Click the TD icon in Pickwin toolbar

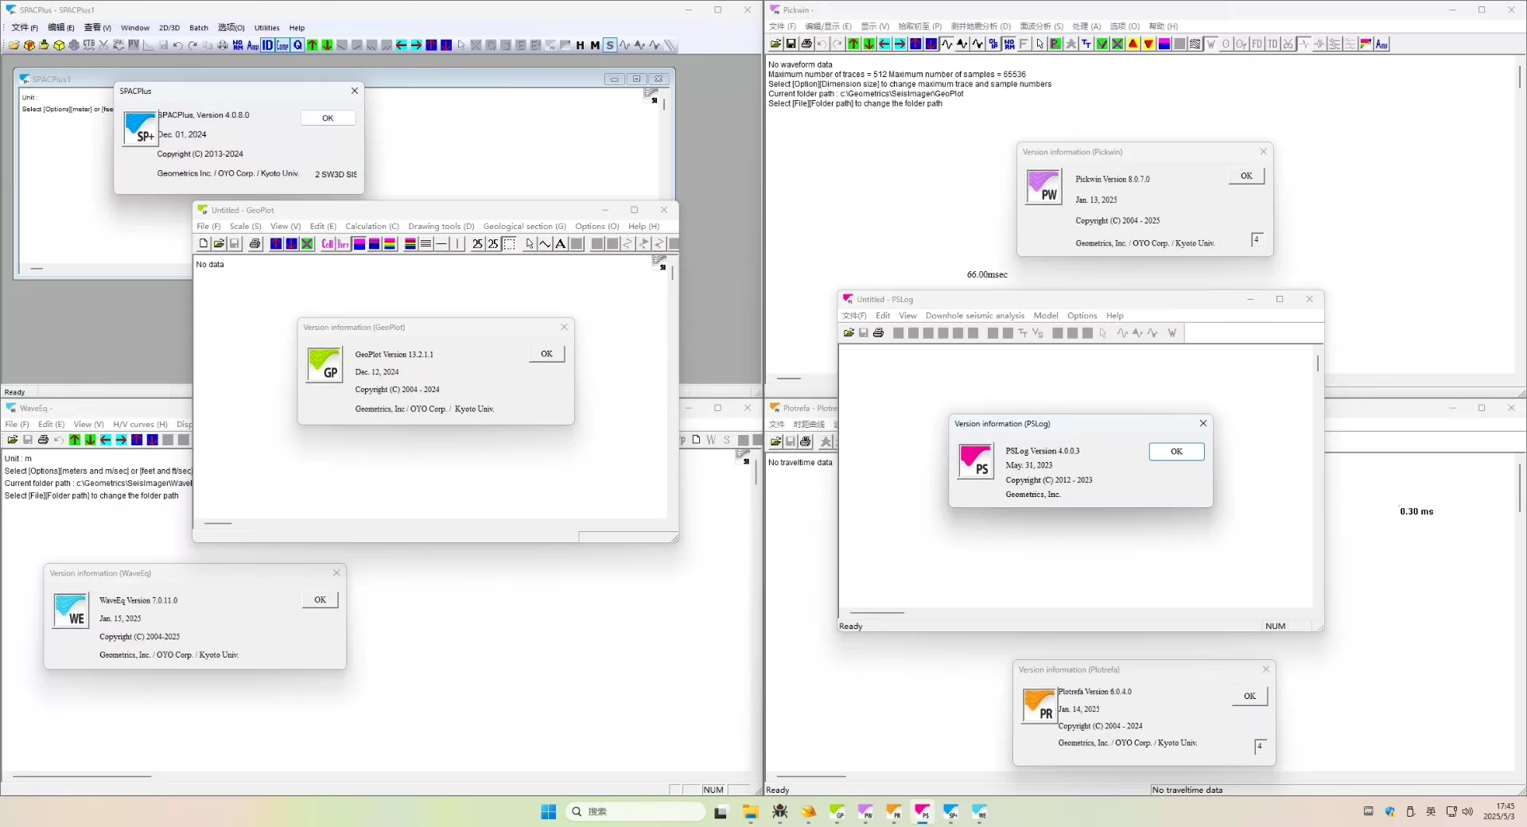[x=1272, y=44]
